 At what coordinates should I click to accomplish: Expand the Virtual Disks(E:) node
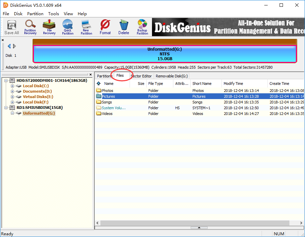tap(12, 97)
